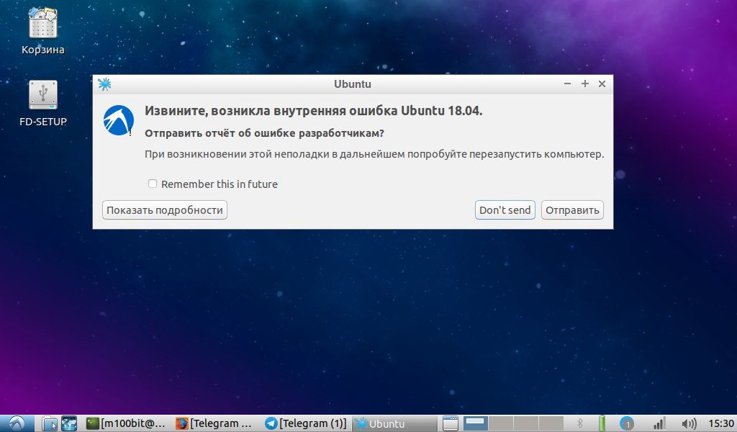Screen dimensions: 737x432
Task: Launch file manager from taskbar
Action: (x=50, y=423)
